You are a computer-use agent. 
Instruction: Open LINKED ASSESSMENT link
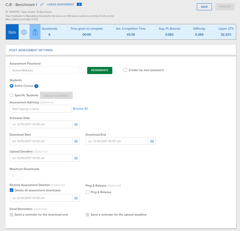pyautogui.click(x=61, y=4)
